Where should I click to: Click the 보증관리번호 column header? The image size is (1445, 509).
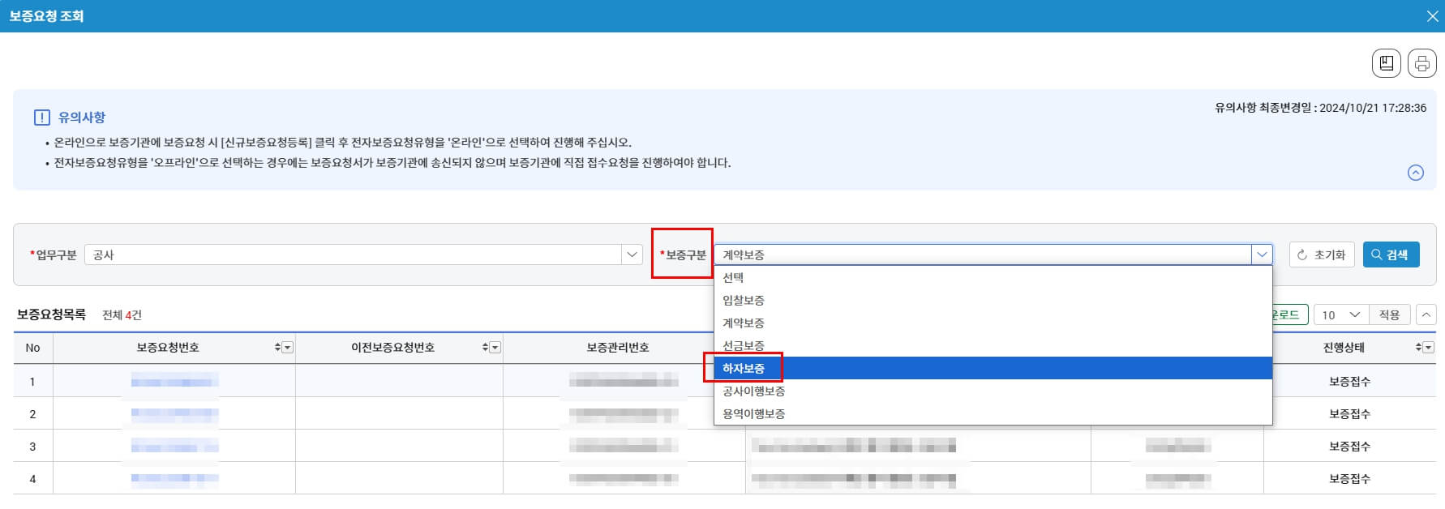click(618, 347)
